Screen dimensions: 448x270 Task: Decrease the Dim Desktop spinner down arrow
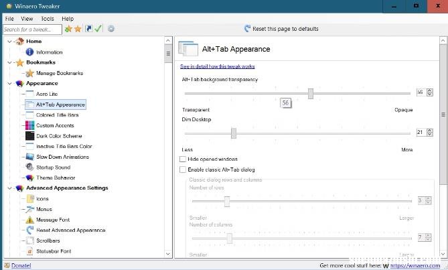(430, 134)
